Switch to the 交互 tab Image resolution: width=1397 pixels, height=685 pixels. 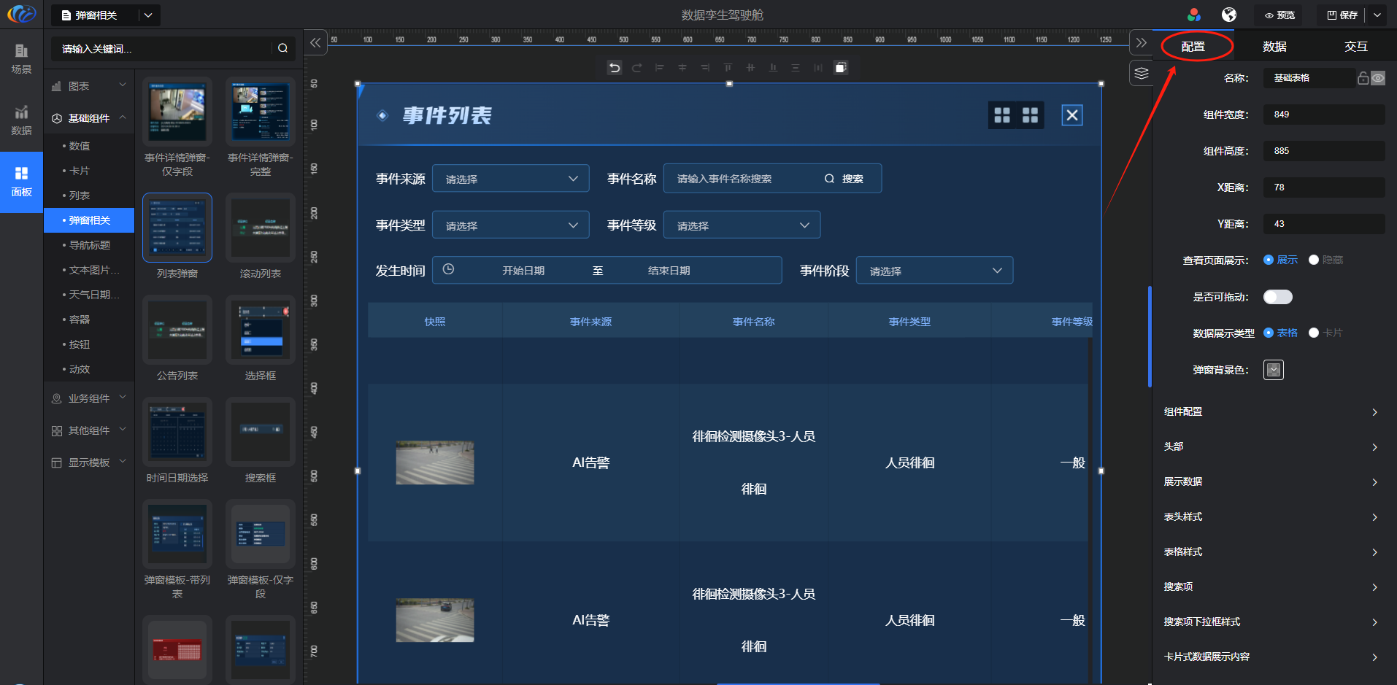(1355, 47)
